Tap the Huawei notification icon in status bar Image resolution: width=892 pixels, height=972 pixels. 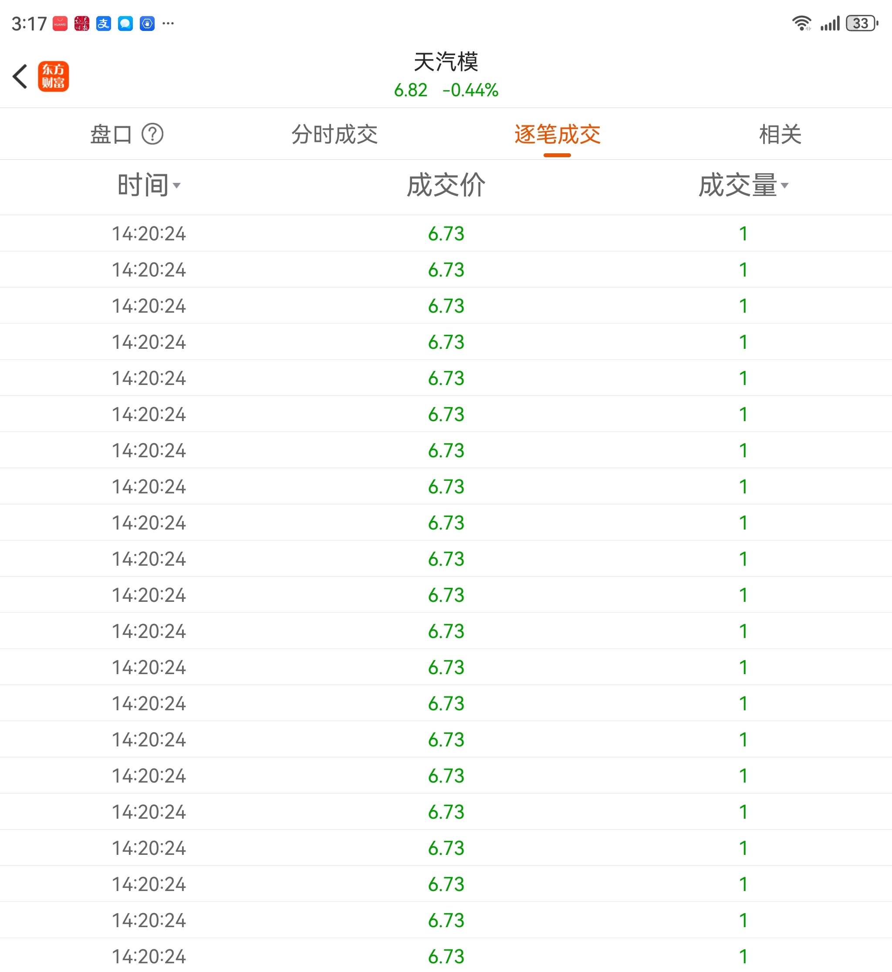coord(60,23)
